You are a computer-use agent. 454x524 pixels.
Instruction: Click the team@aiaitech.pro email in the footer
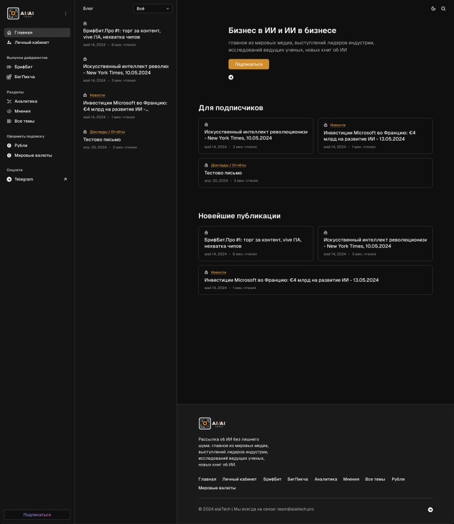click(x=295, y=510)
